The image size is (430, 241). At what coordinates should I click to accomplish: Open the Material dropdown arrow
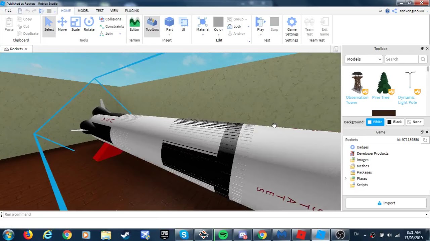pos(203,35)
